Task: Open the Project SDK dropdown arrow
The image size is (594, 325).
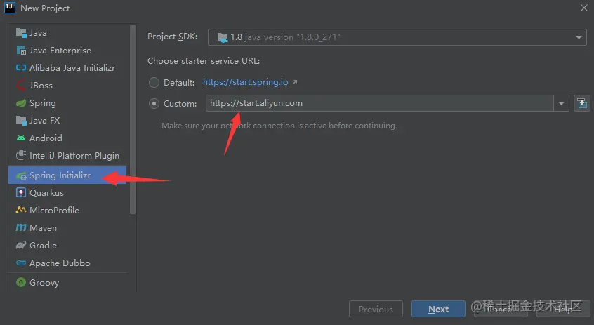Action: (x=579, y=37)
